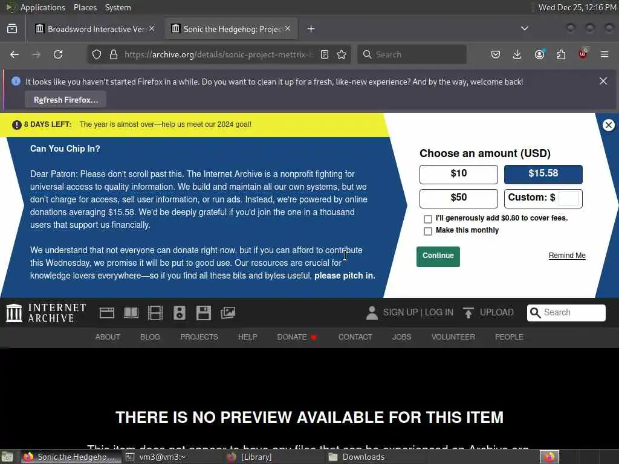Focus the Firefox toolbar Search field
Image resolution: width=619 pixels, height=464 pixels.
point(412,54)
